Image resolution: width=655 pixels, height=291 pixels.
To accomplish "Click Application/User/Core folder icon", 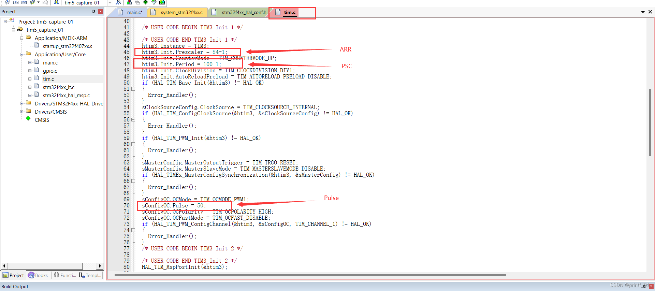I will (x=28, y=54).
